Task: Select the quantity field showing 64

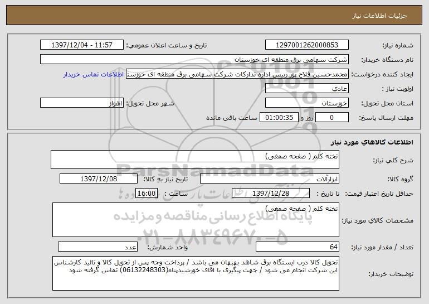Action: click(x=298, y=247)
